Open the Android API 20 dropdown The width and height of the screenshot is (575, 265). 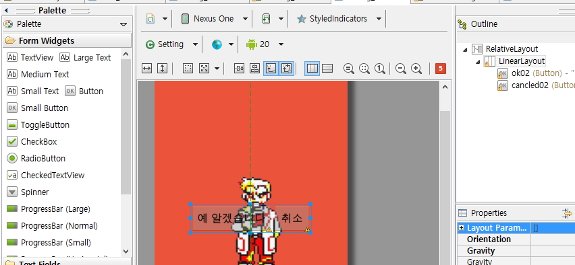click(x=281, y=44)
